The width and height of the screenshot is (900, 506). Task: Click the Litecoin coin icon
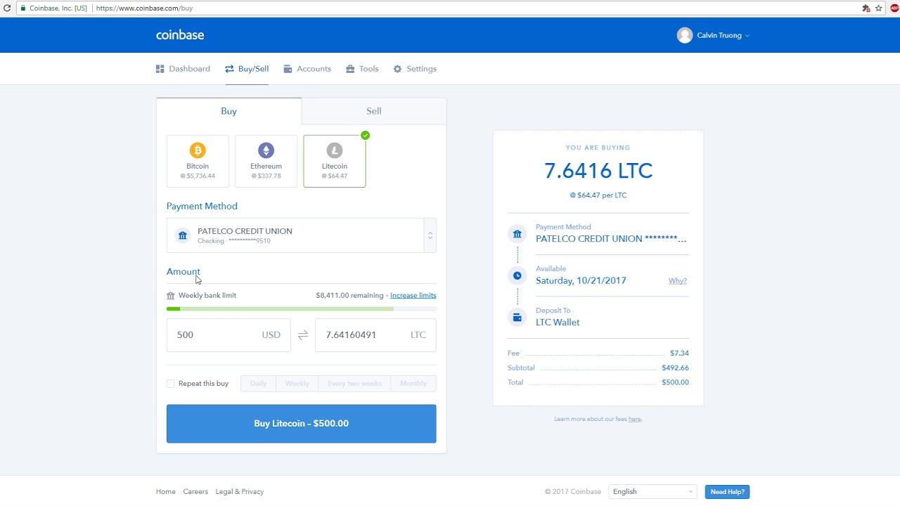pos(335,150)
